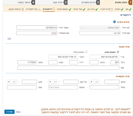Click the כניסה entrance field
The height and width of the screenshot is (116, 133).
point(94,62)
